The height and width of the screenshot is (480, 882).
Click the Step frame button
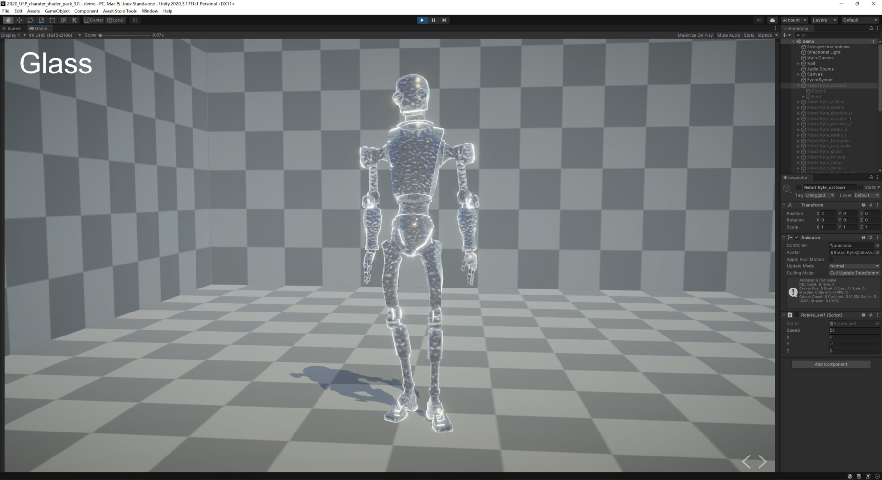point(444,20)
